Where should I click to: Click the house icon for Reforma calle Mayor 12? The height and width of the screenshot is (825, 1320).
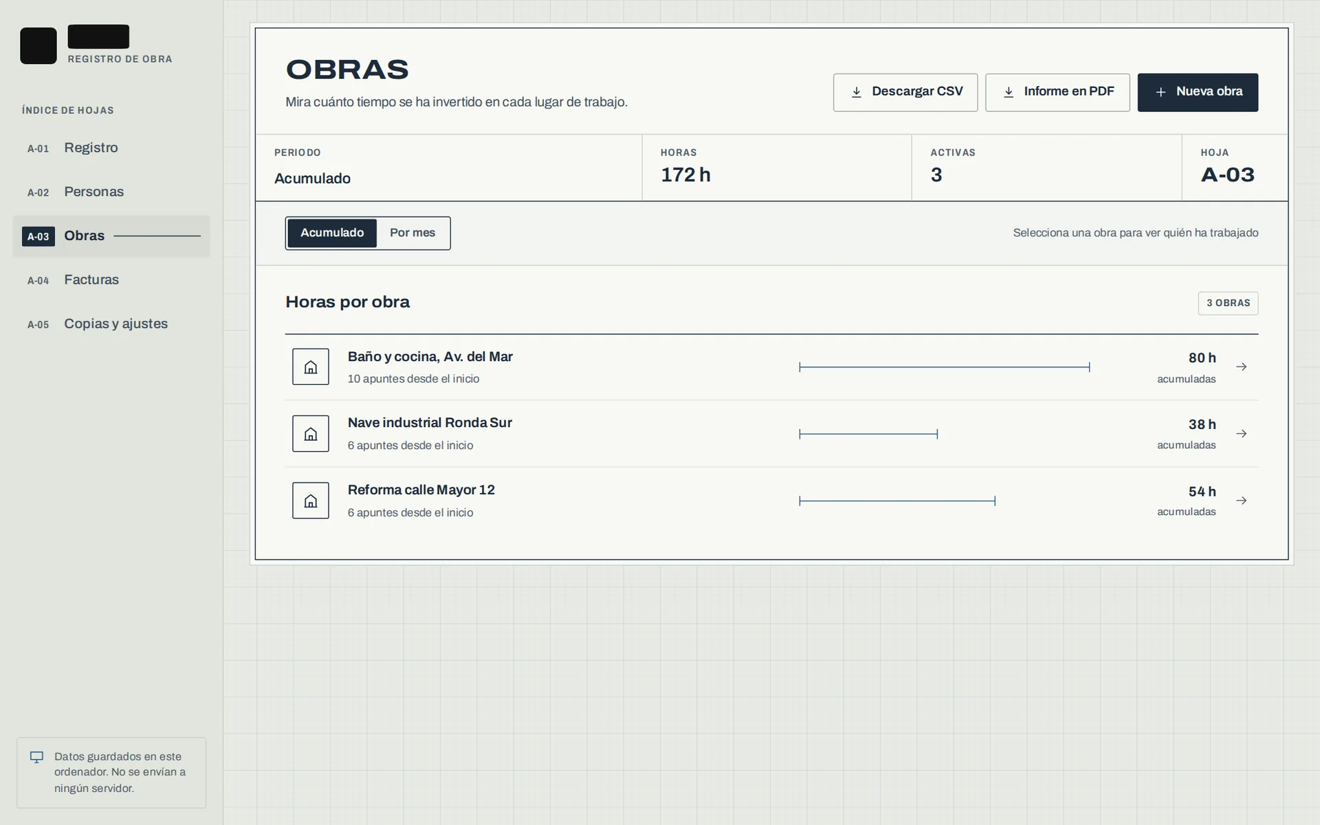pos(311,500)
